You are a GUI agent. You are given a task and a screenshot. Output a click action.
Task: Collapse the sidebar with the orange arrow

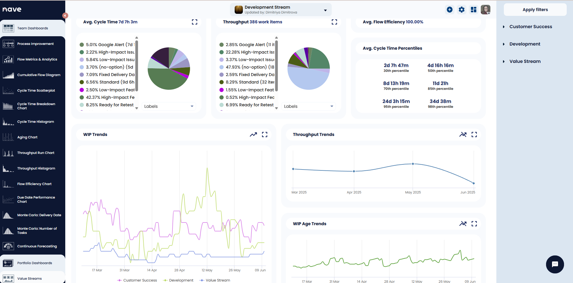pyautogui.click(x=65, y=15)
